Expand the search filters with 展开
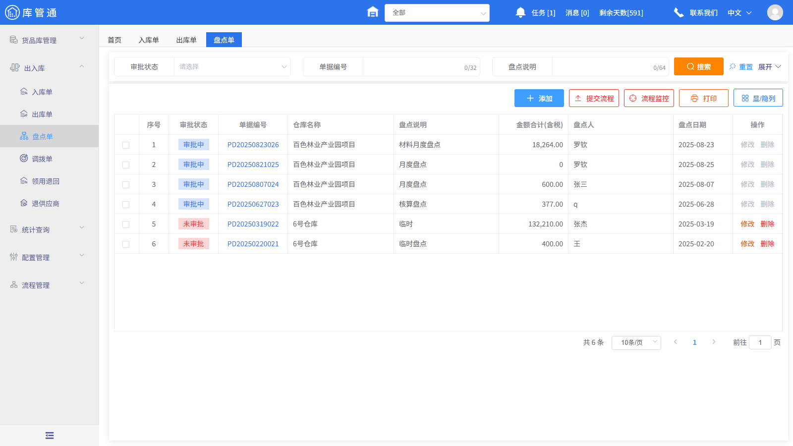The image size is (793, 446). click(x=770, y=66)
